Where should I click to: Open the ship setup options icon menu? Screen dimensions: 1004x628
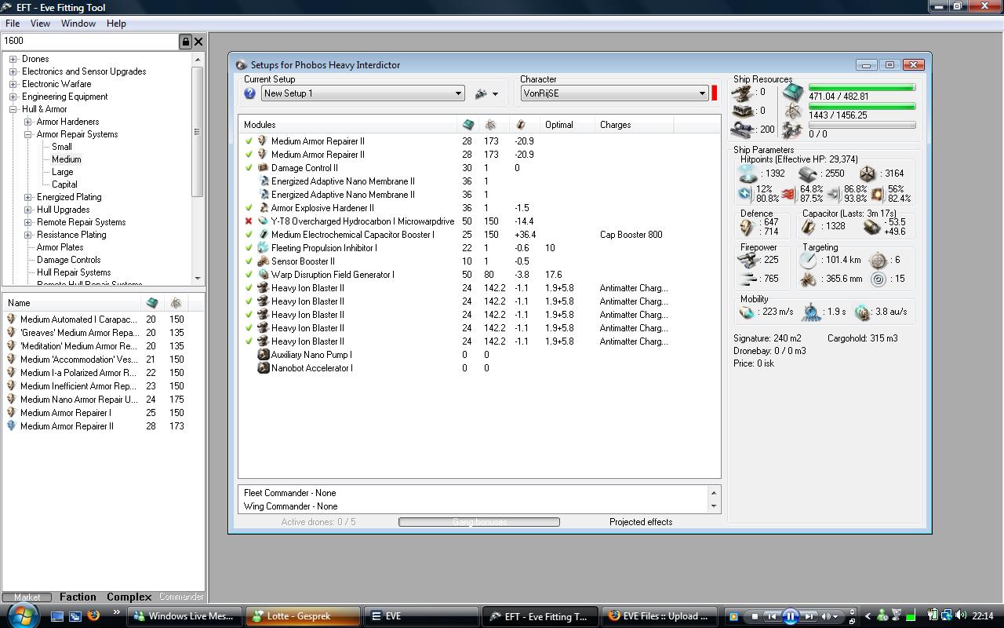[486, 93]
